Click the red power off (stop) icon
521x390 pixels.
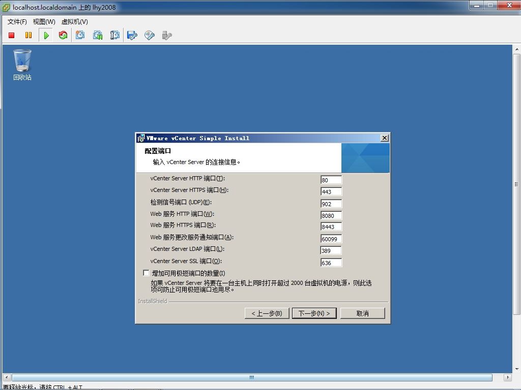pos(11,35)
